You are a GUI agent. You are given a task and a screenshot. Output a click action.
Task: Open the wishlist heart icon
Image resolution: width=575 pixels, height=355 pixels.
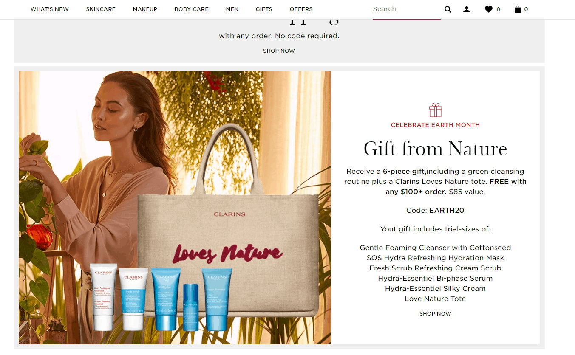click(489, 9)
